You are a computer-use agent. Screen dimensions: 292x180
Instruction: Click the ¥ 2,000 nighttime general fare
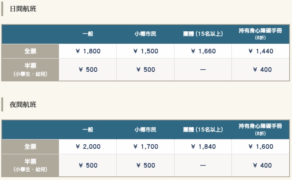pos(88,147)
